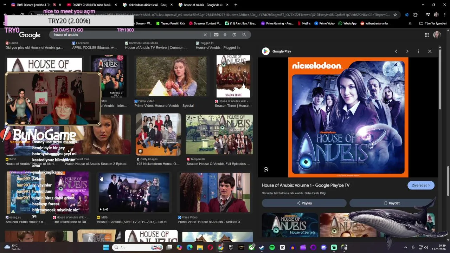Expand the hidden bookmarks chevron
This screenshot has height=253, width=450.
pyautogui.click(x=410, y=24)
